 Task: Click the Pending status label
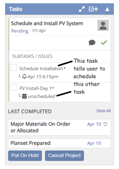click(20, 31)
